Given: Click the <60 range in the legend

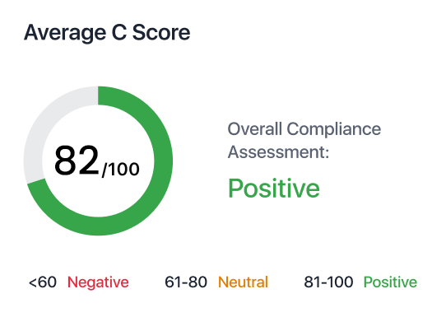Looking at the screenshot, I should pyautogui.click(x=43, y=282).
